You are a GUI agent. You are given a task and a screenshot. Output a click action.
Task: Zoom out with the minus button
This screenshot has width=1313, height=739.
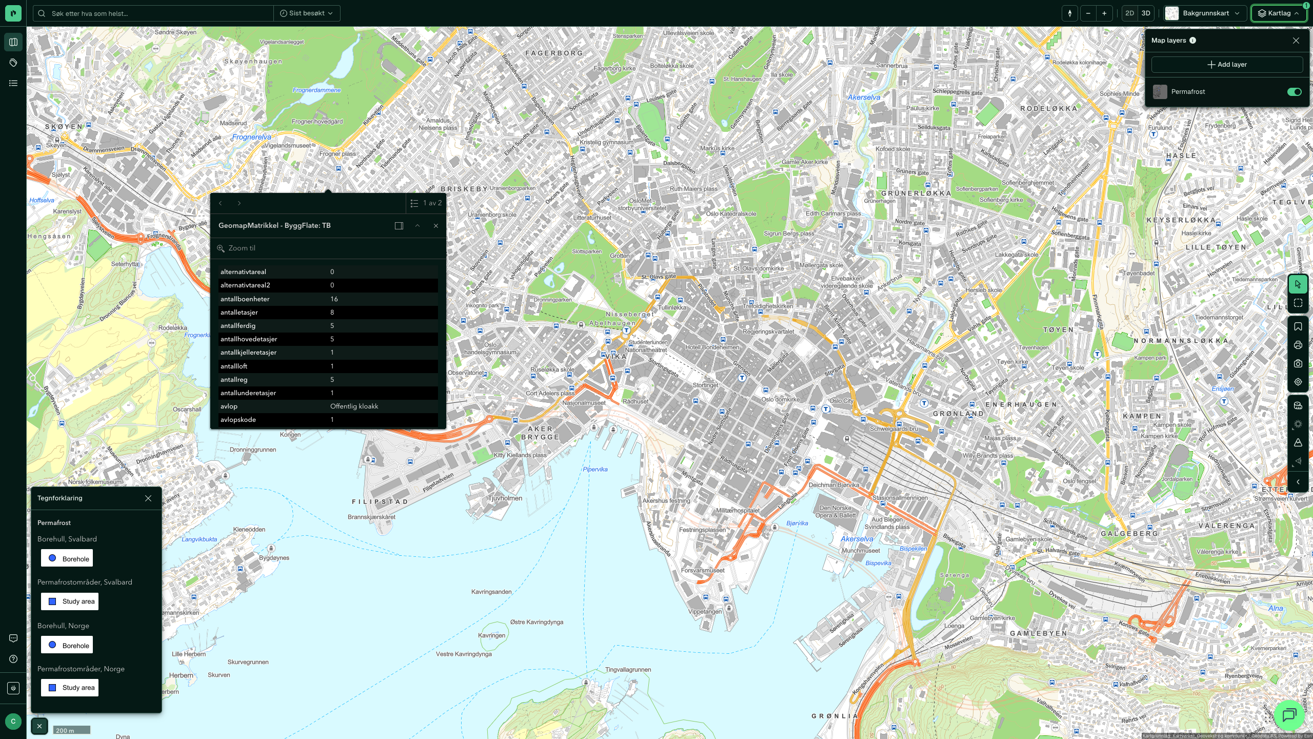click(1088, 13)
